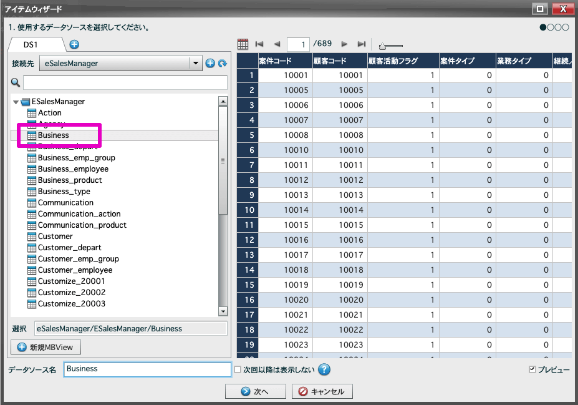Click the 顧客活動フラグ column header
The image size is (578, 405).
403,61
